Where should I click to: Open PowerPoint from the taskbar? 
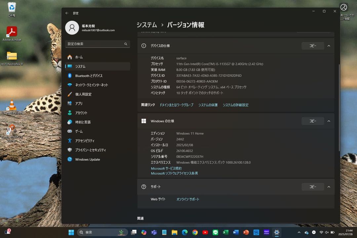(x=245, y=232)
